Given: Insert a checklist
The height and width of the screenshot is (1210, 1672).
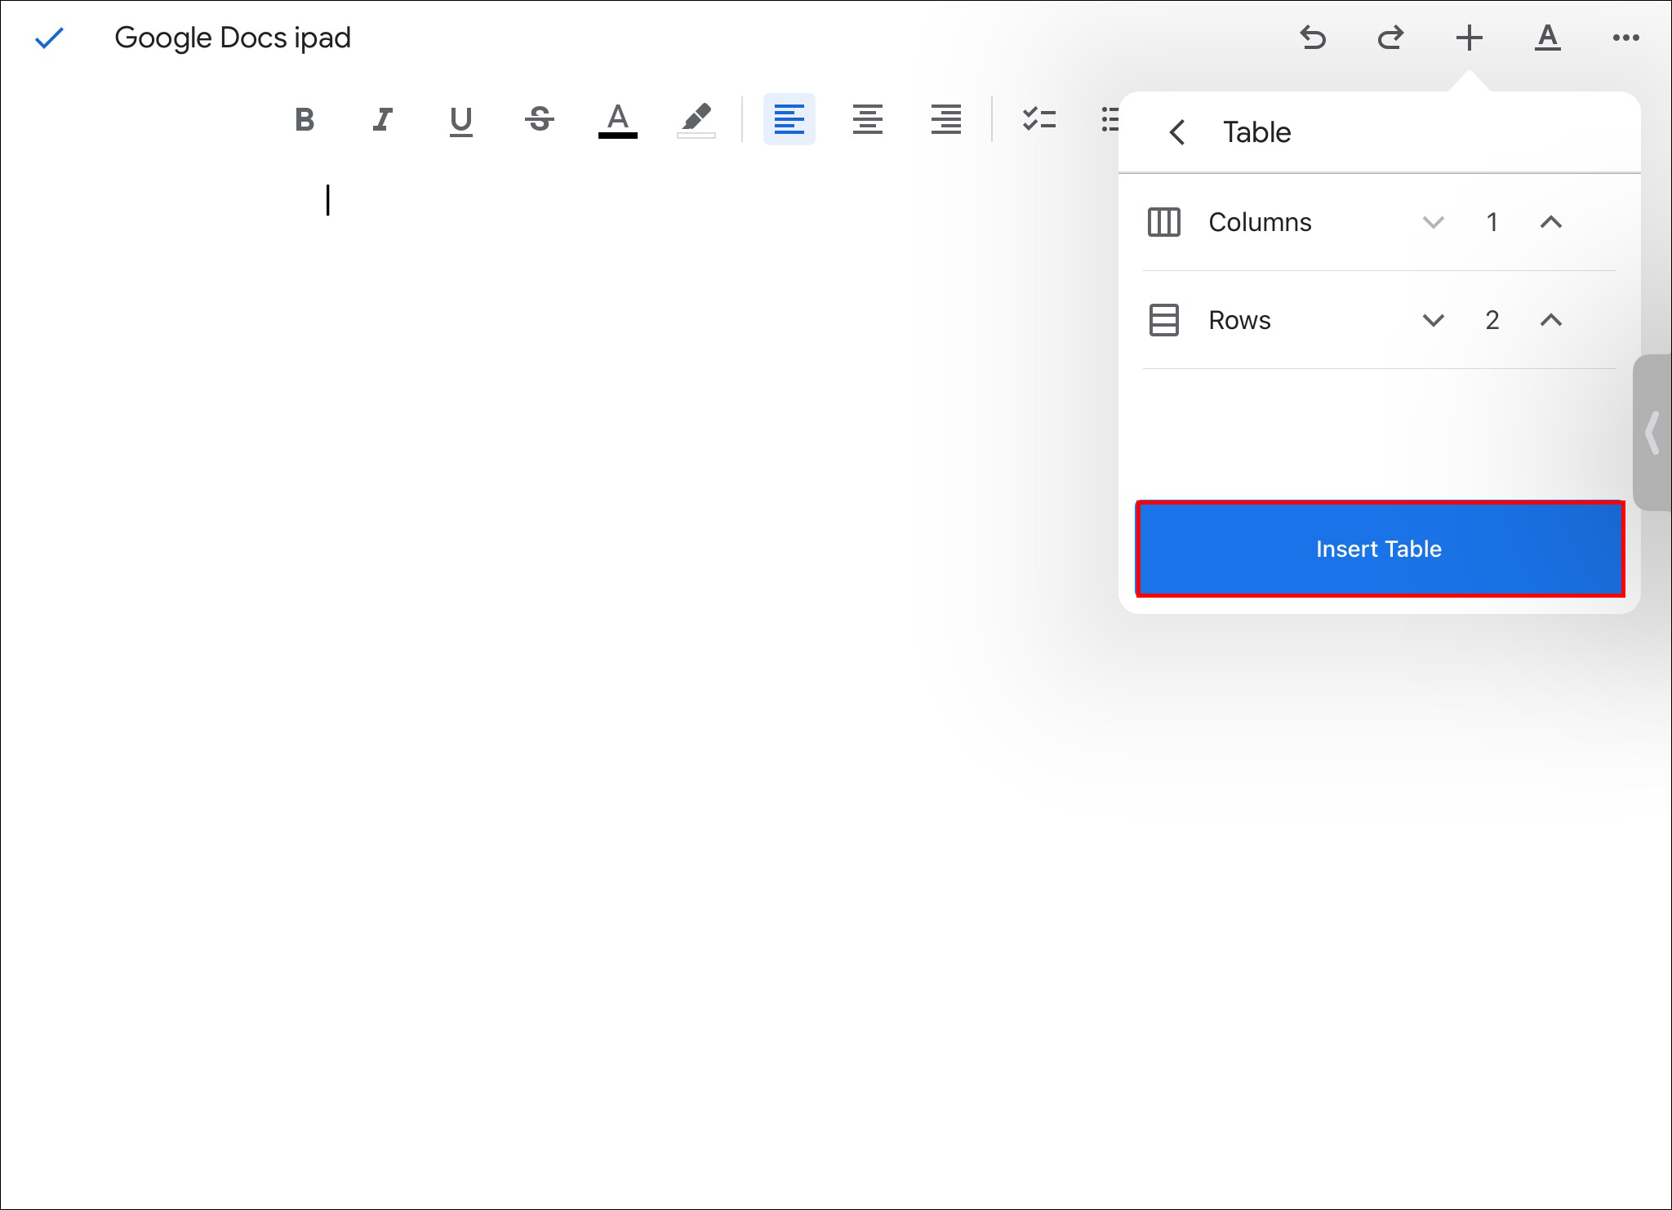Looking at the screenshot, I should coord(1038,120).
